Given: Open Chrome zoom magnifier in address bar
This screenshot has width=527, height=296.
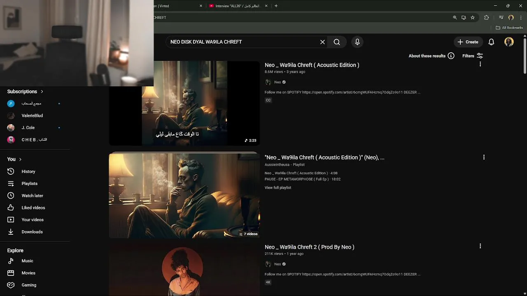Looking at the screenshot, I should [455, 18].
